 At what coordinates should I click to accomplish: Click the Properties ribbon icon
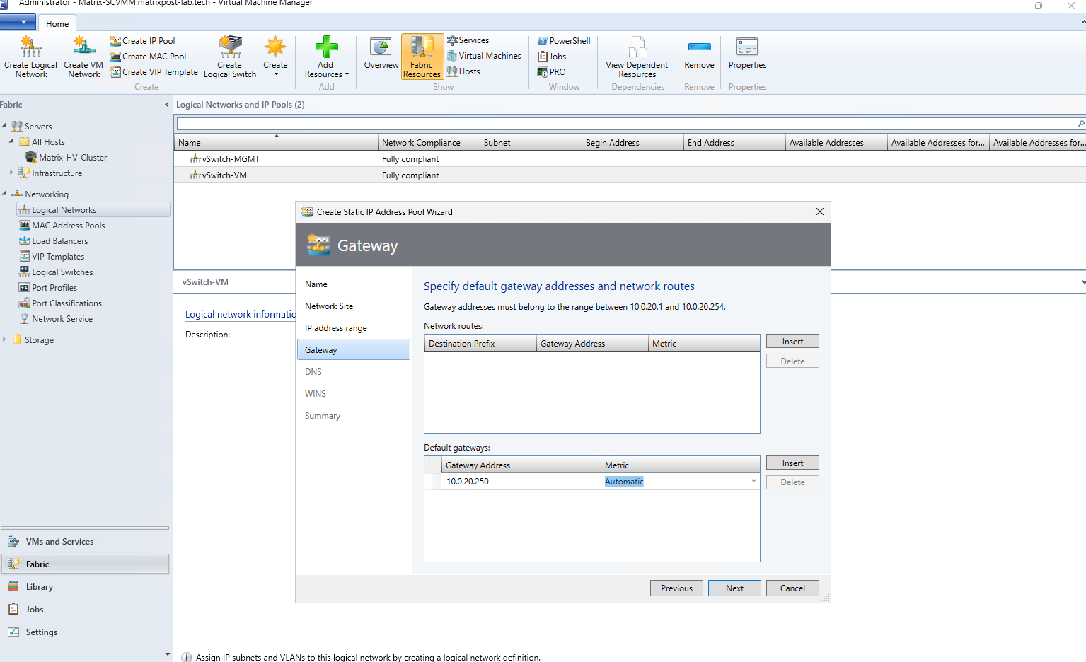tap(747, 54)
